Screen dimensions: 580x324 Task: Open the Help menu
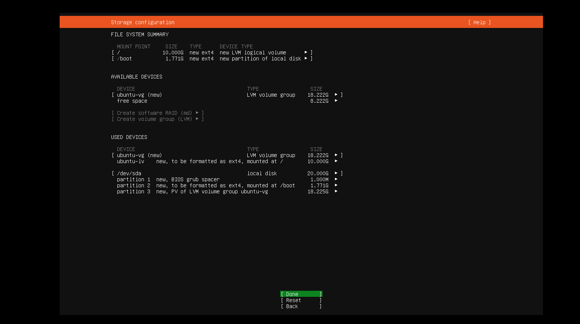click(479, 22)
